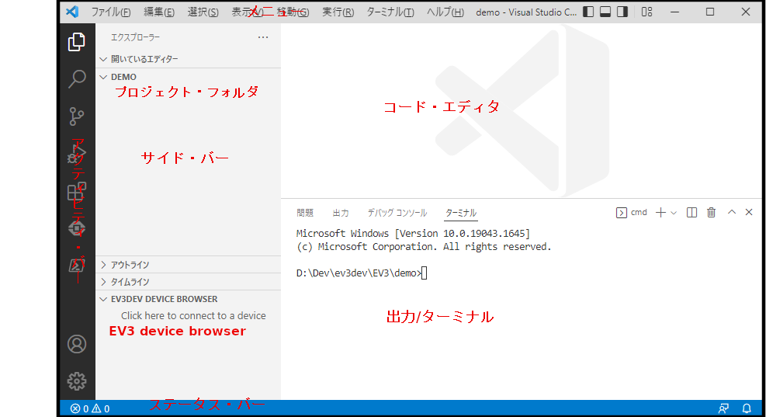Close the bottom panel
Viewport: 766px width, 417px height.
click(749, 212)
